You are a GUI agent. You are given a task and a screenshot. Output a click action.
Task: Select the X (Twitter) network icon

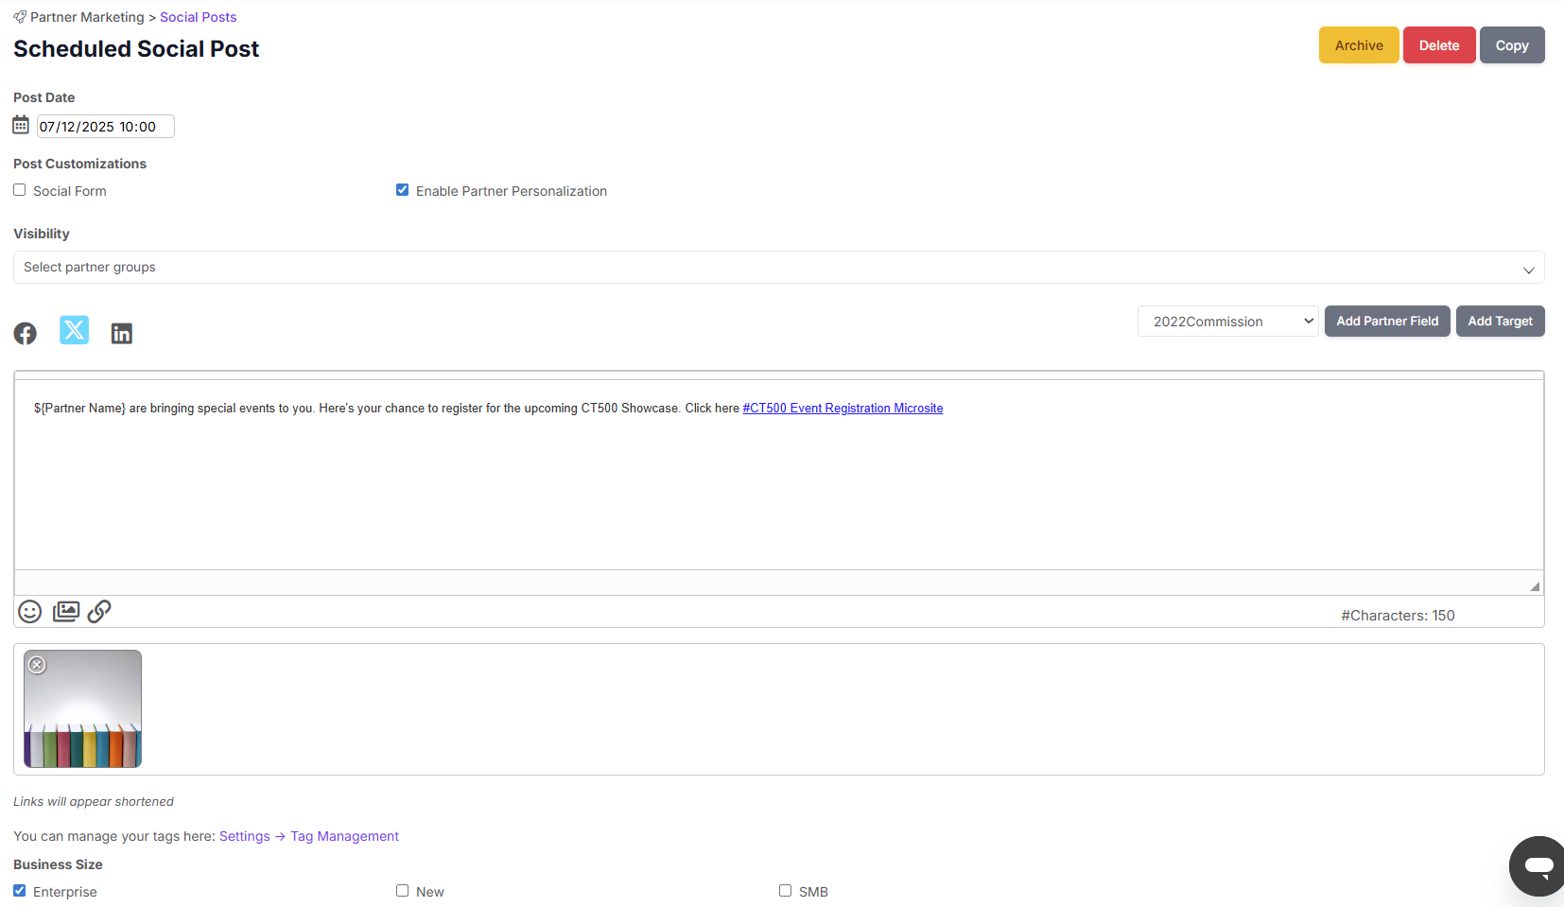(x=74, y=330)
